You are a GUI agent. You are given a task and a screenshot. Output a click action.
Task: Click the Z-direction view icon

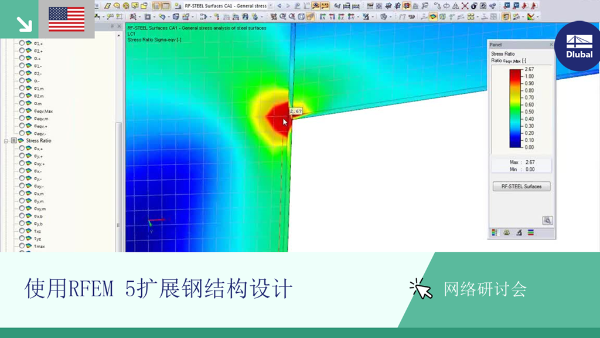click(341, 16)
